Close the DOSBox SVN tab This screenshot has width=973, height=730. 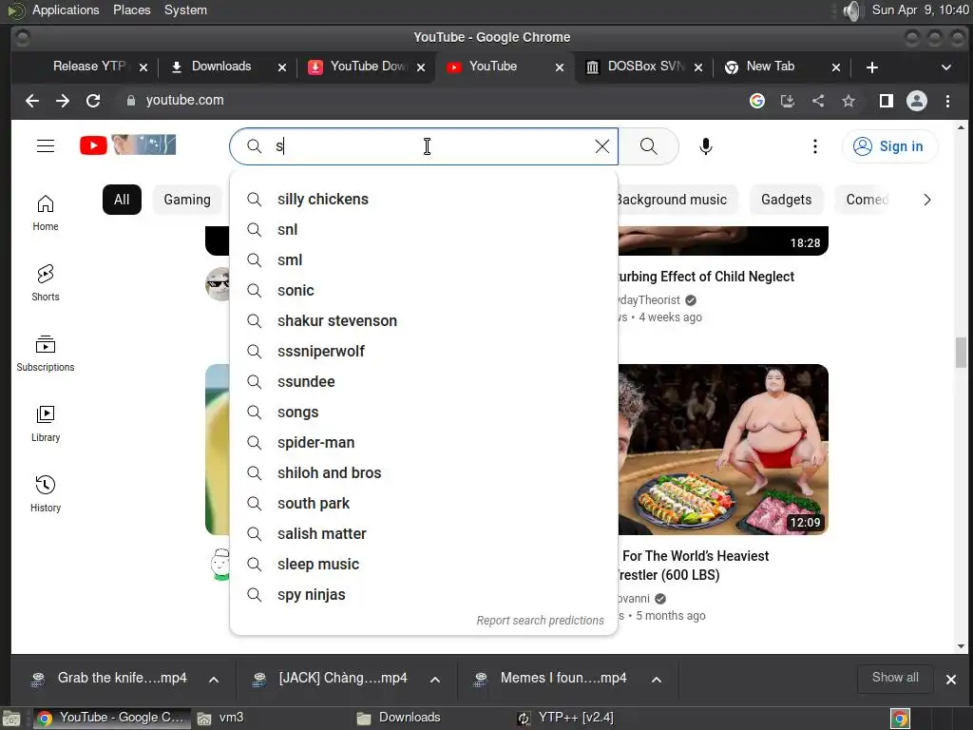click(698, 67)
